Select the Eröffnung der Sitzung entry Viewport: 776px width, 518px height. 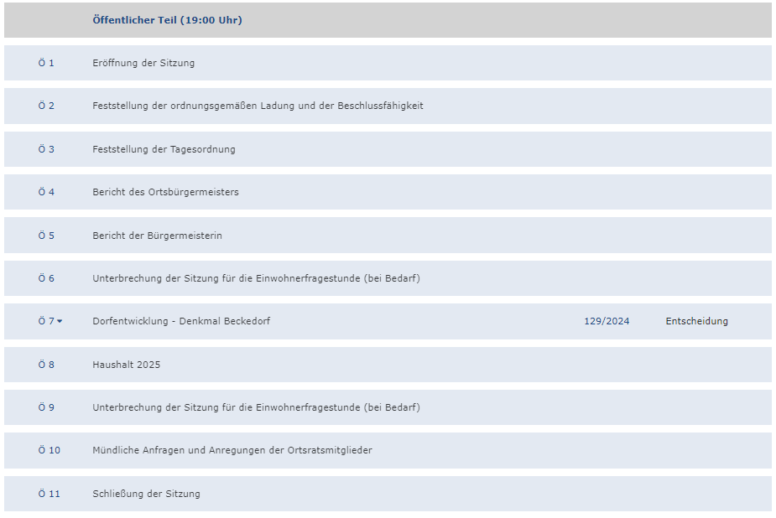coord(143,63)
